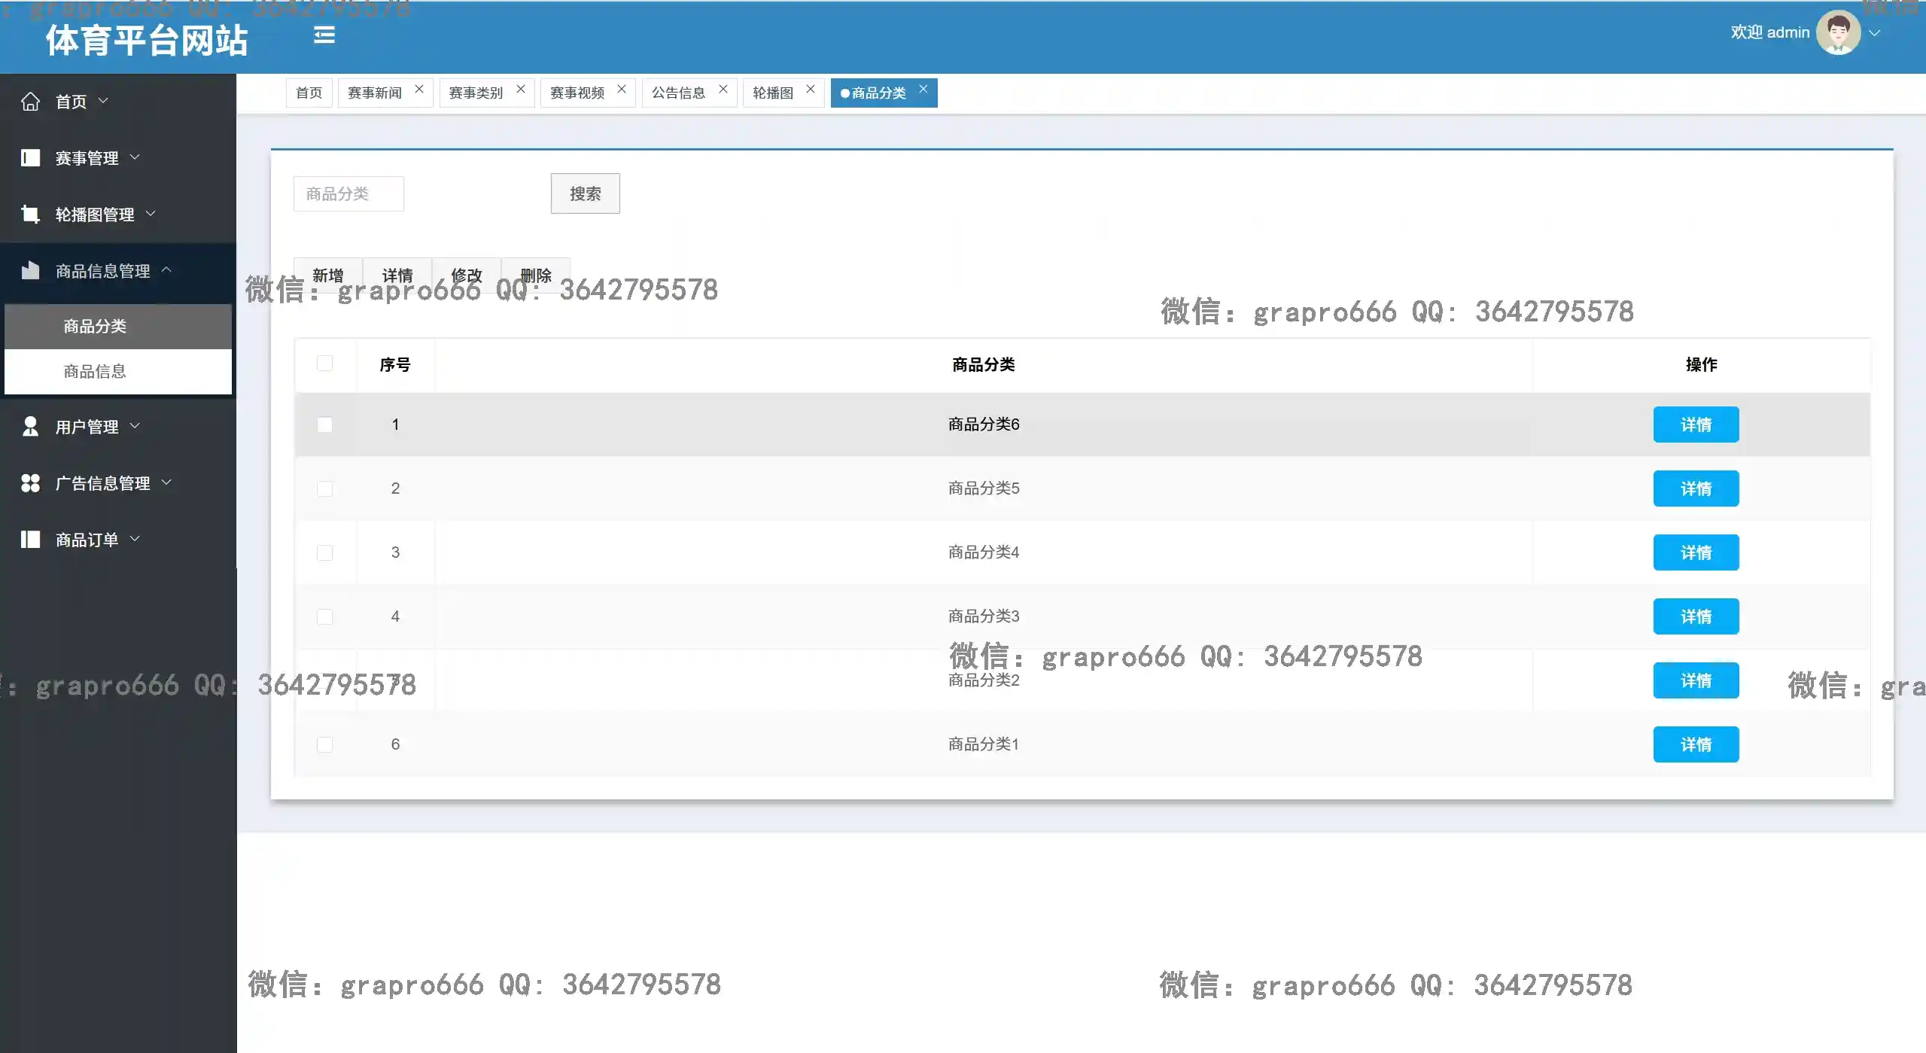Viewport: 1926px width, 1053px height.
Task: Check the checkbox for 商品分类1 row
Action: [x=325, y=744]
